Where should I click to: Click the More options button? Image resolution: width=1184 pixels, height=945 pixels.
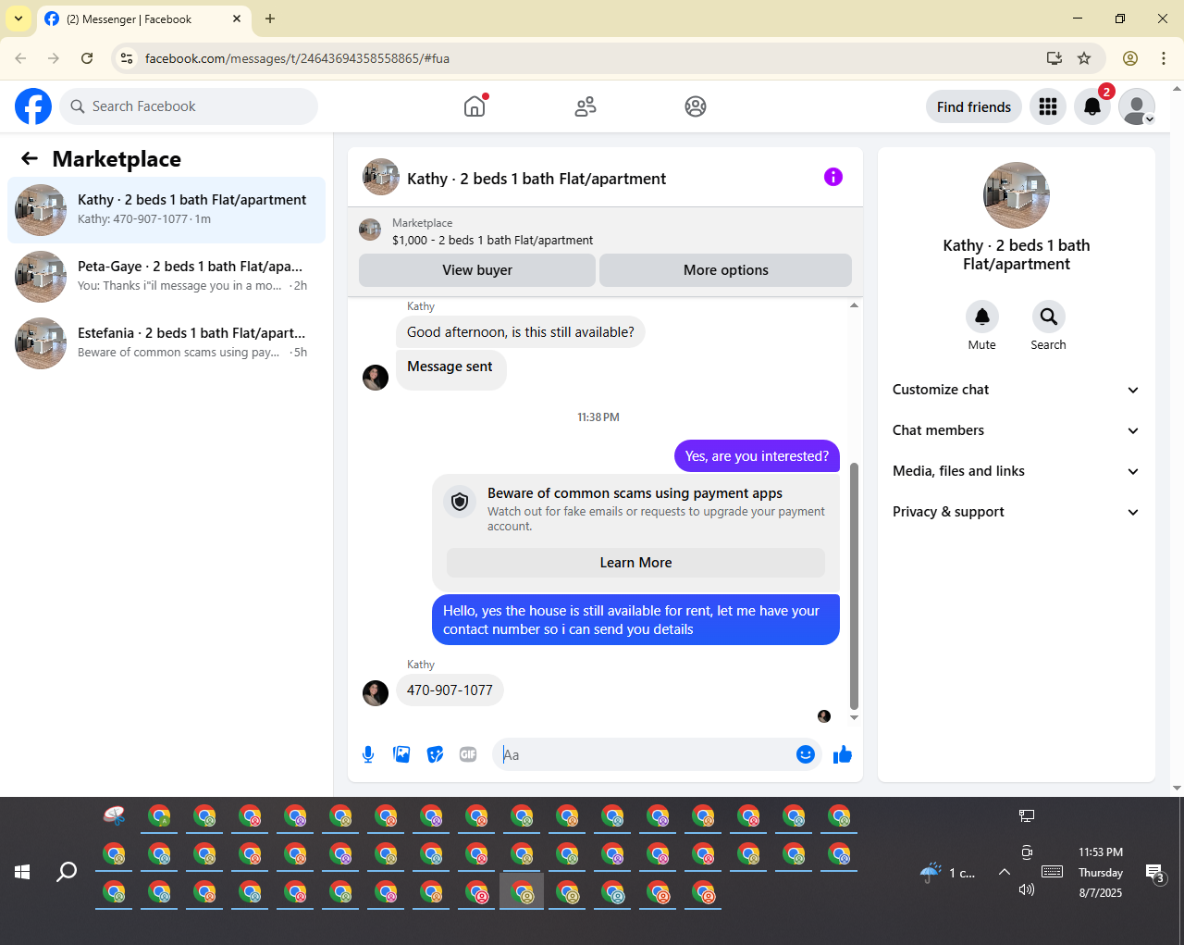[726, 270]
